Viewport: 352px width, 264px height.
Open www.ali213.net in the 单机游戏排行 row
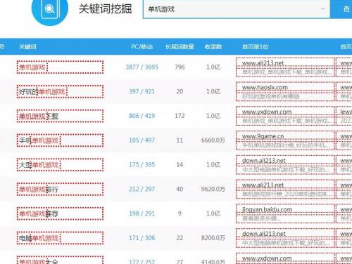(263, 185)
